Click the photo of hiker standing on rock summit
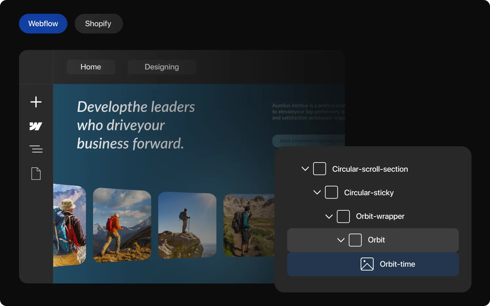The width and height of the screenshot is (490, 306). 187,225
